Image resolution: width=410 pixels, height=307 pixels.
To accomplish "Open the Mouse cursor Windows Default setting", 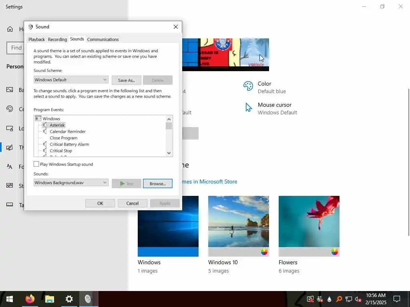I will 271,108.
